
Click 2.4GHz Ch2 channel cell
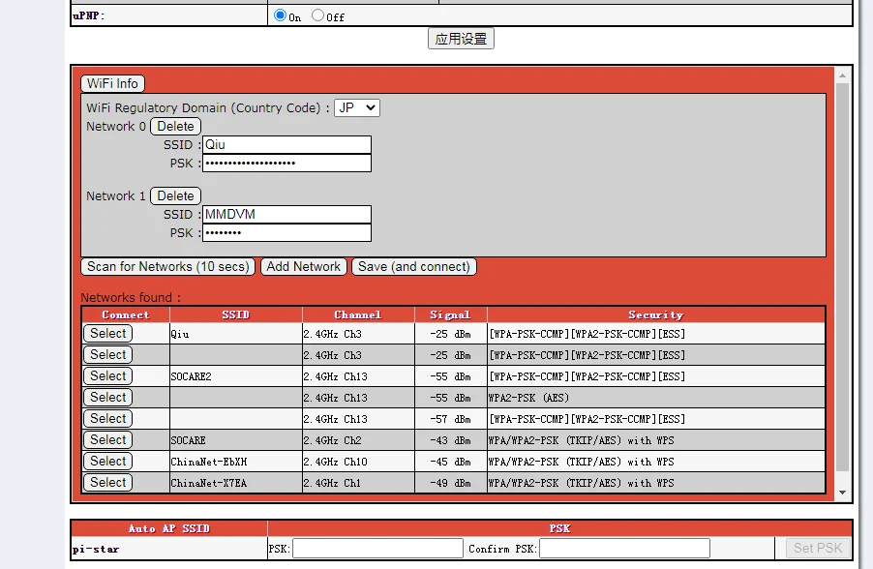[358, 440]
